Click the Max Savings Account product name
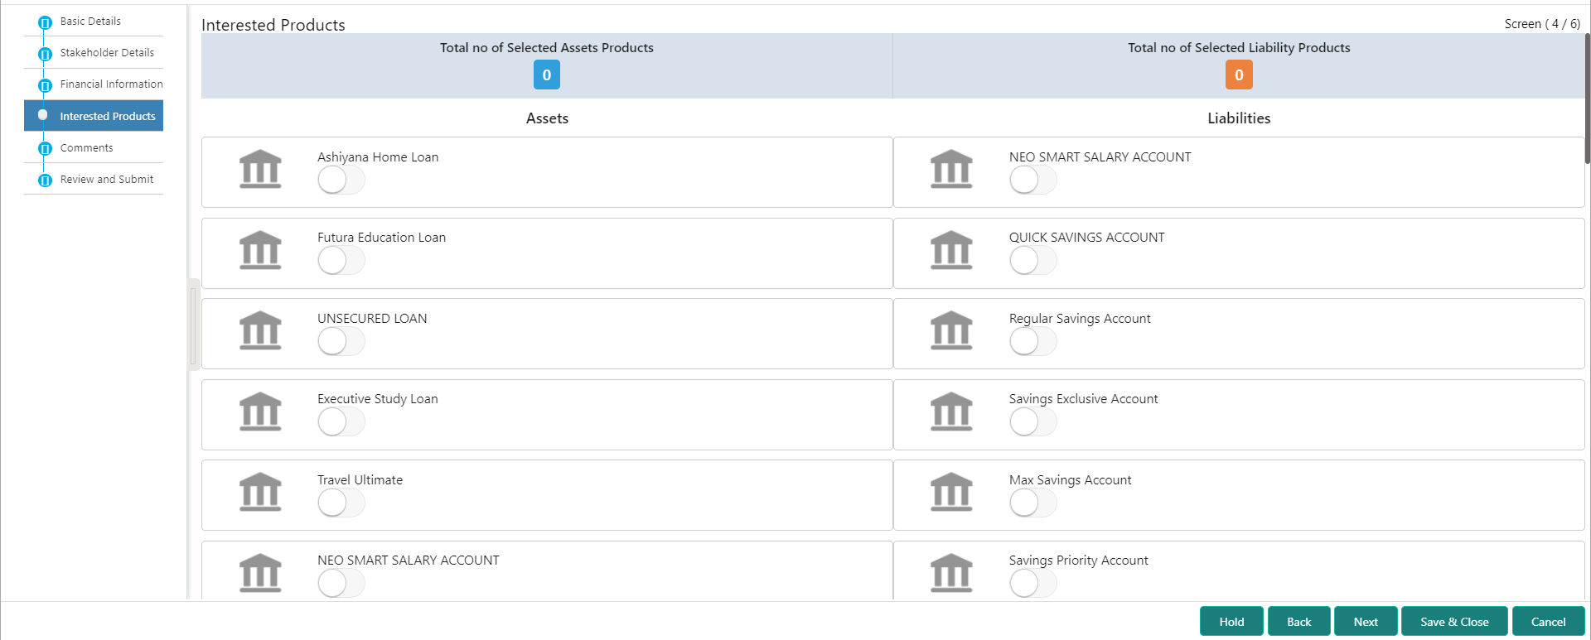Screen dimensions: 1591x640 pos(1070,480)
